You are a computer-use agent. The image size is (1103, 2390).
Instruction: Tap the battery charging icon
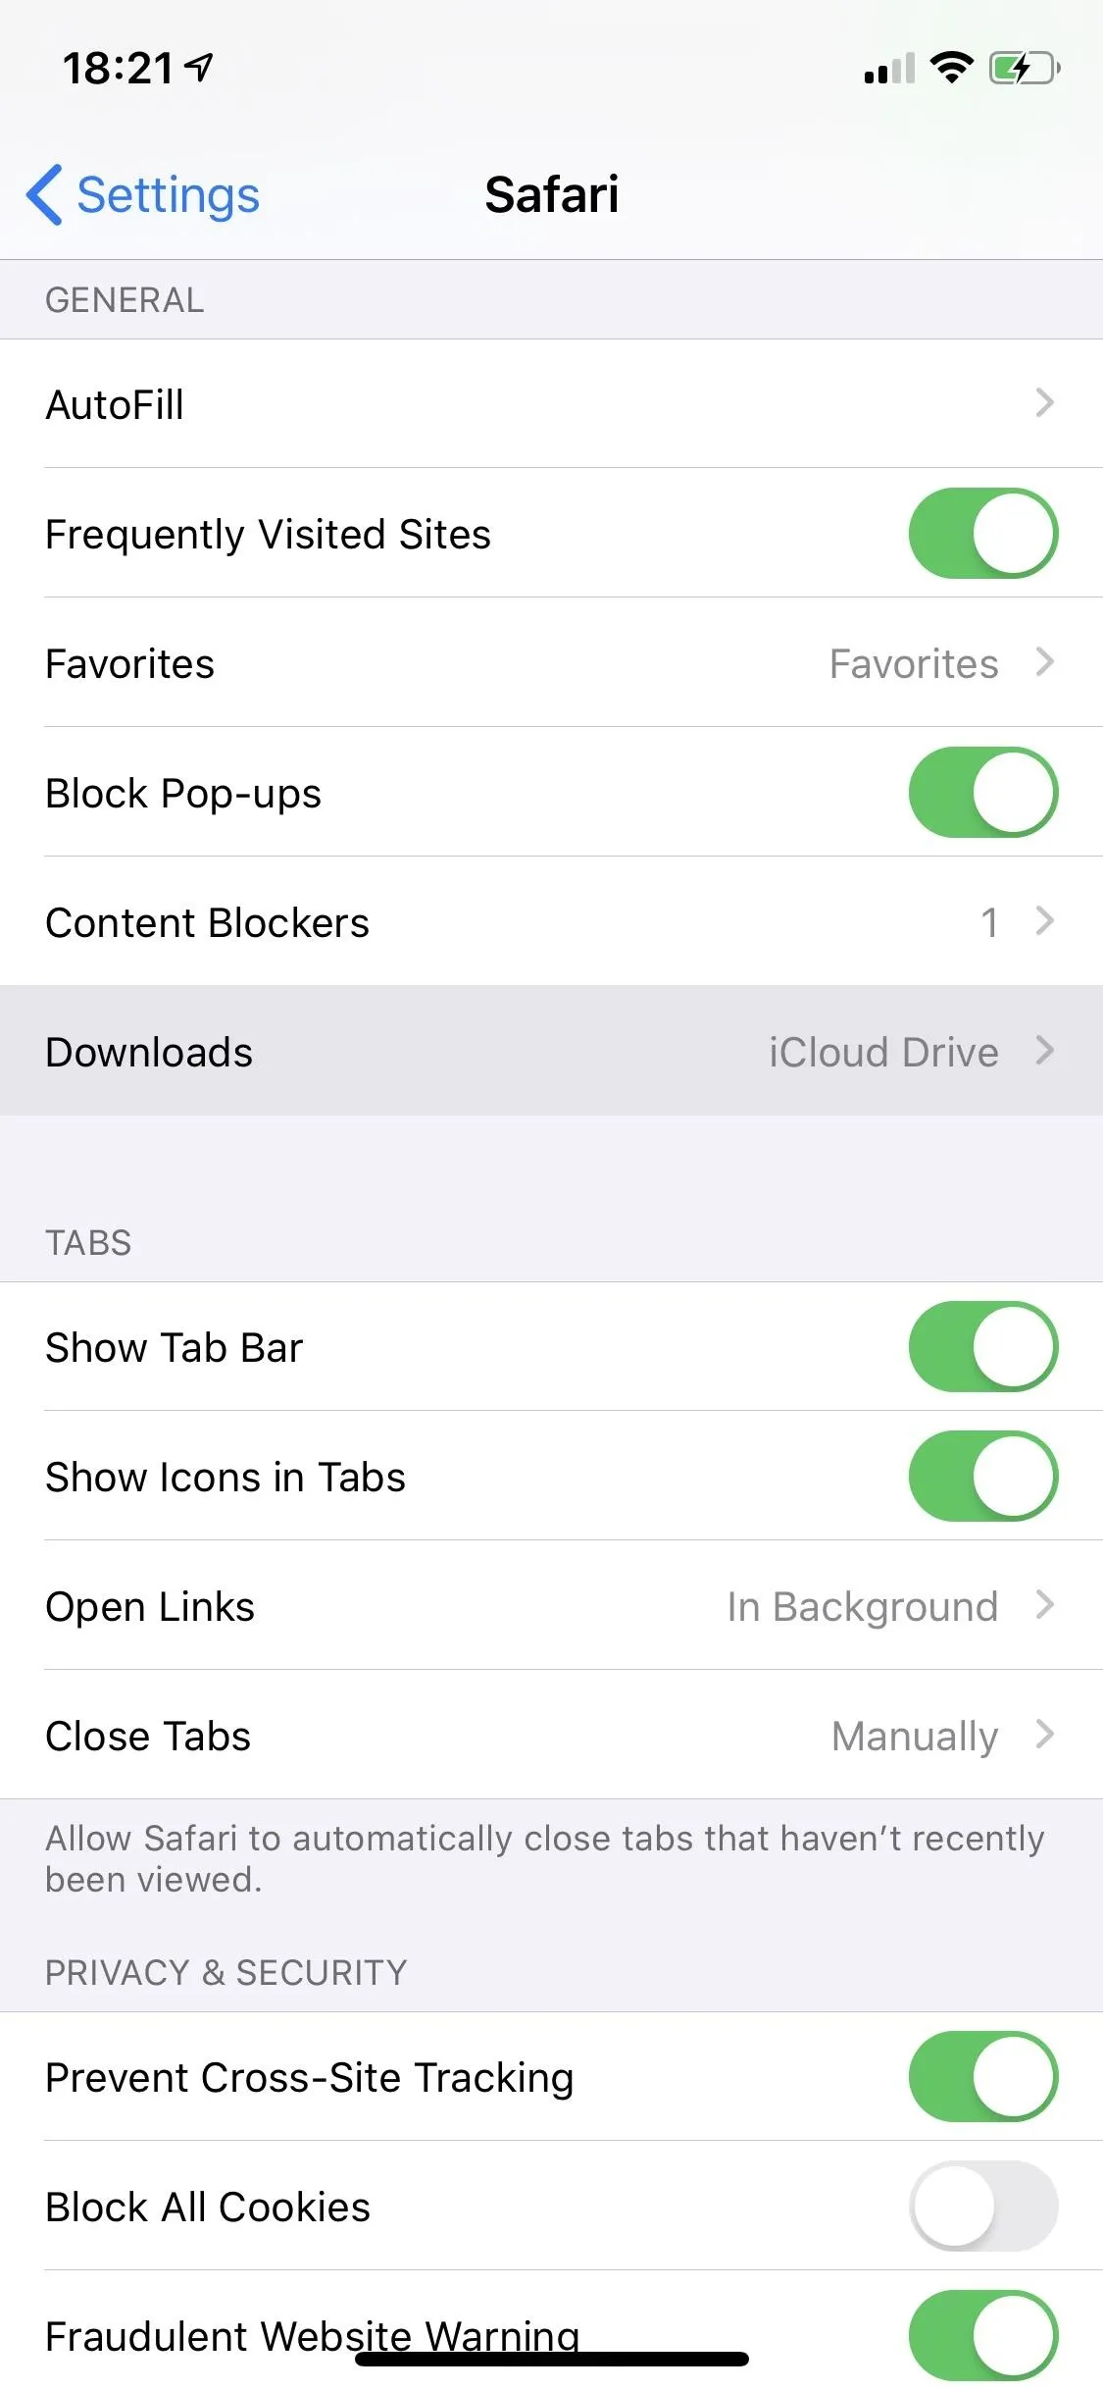click(1025, 68)
